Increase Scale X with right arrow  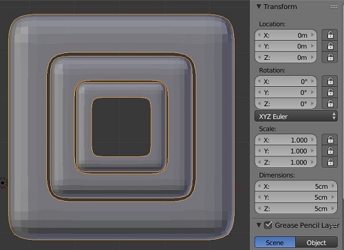[x=312, y=140]
